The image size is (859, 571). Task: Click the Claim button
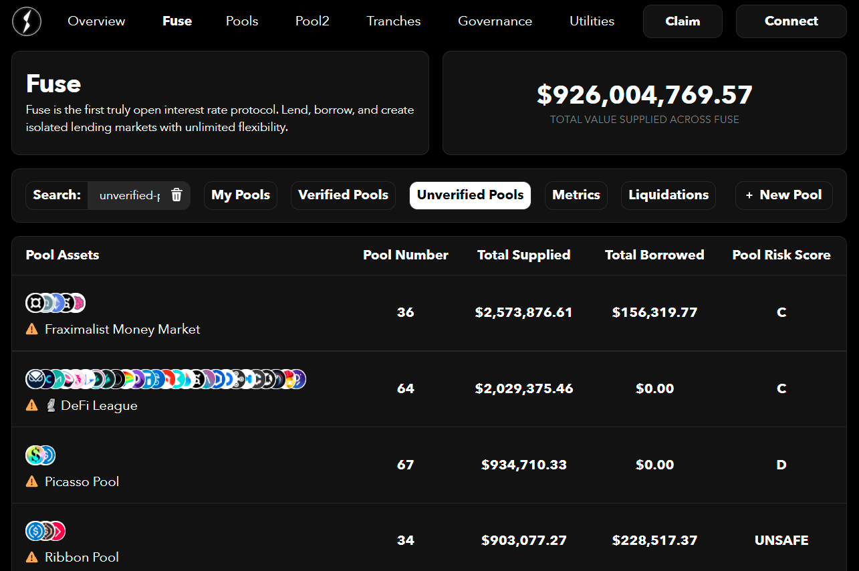point(683,21)
